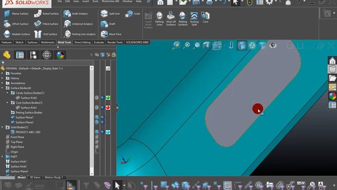
Task: Select the Offset Surface tool
Action: (16, 24)
